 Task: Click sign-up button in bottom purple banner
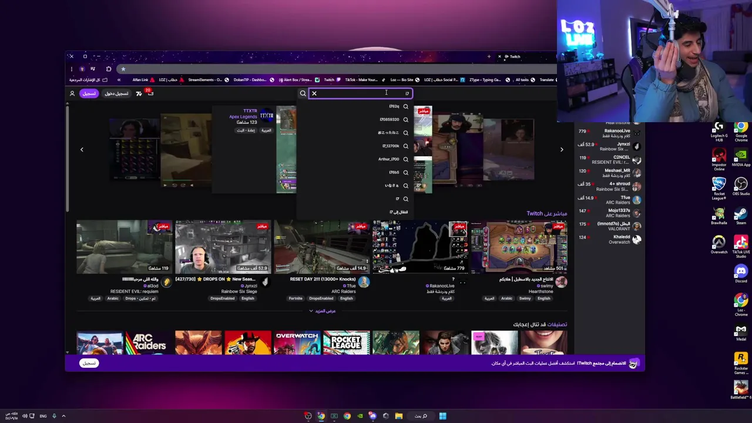[x=89, y=363]
